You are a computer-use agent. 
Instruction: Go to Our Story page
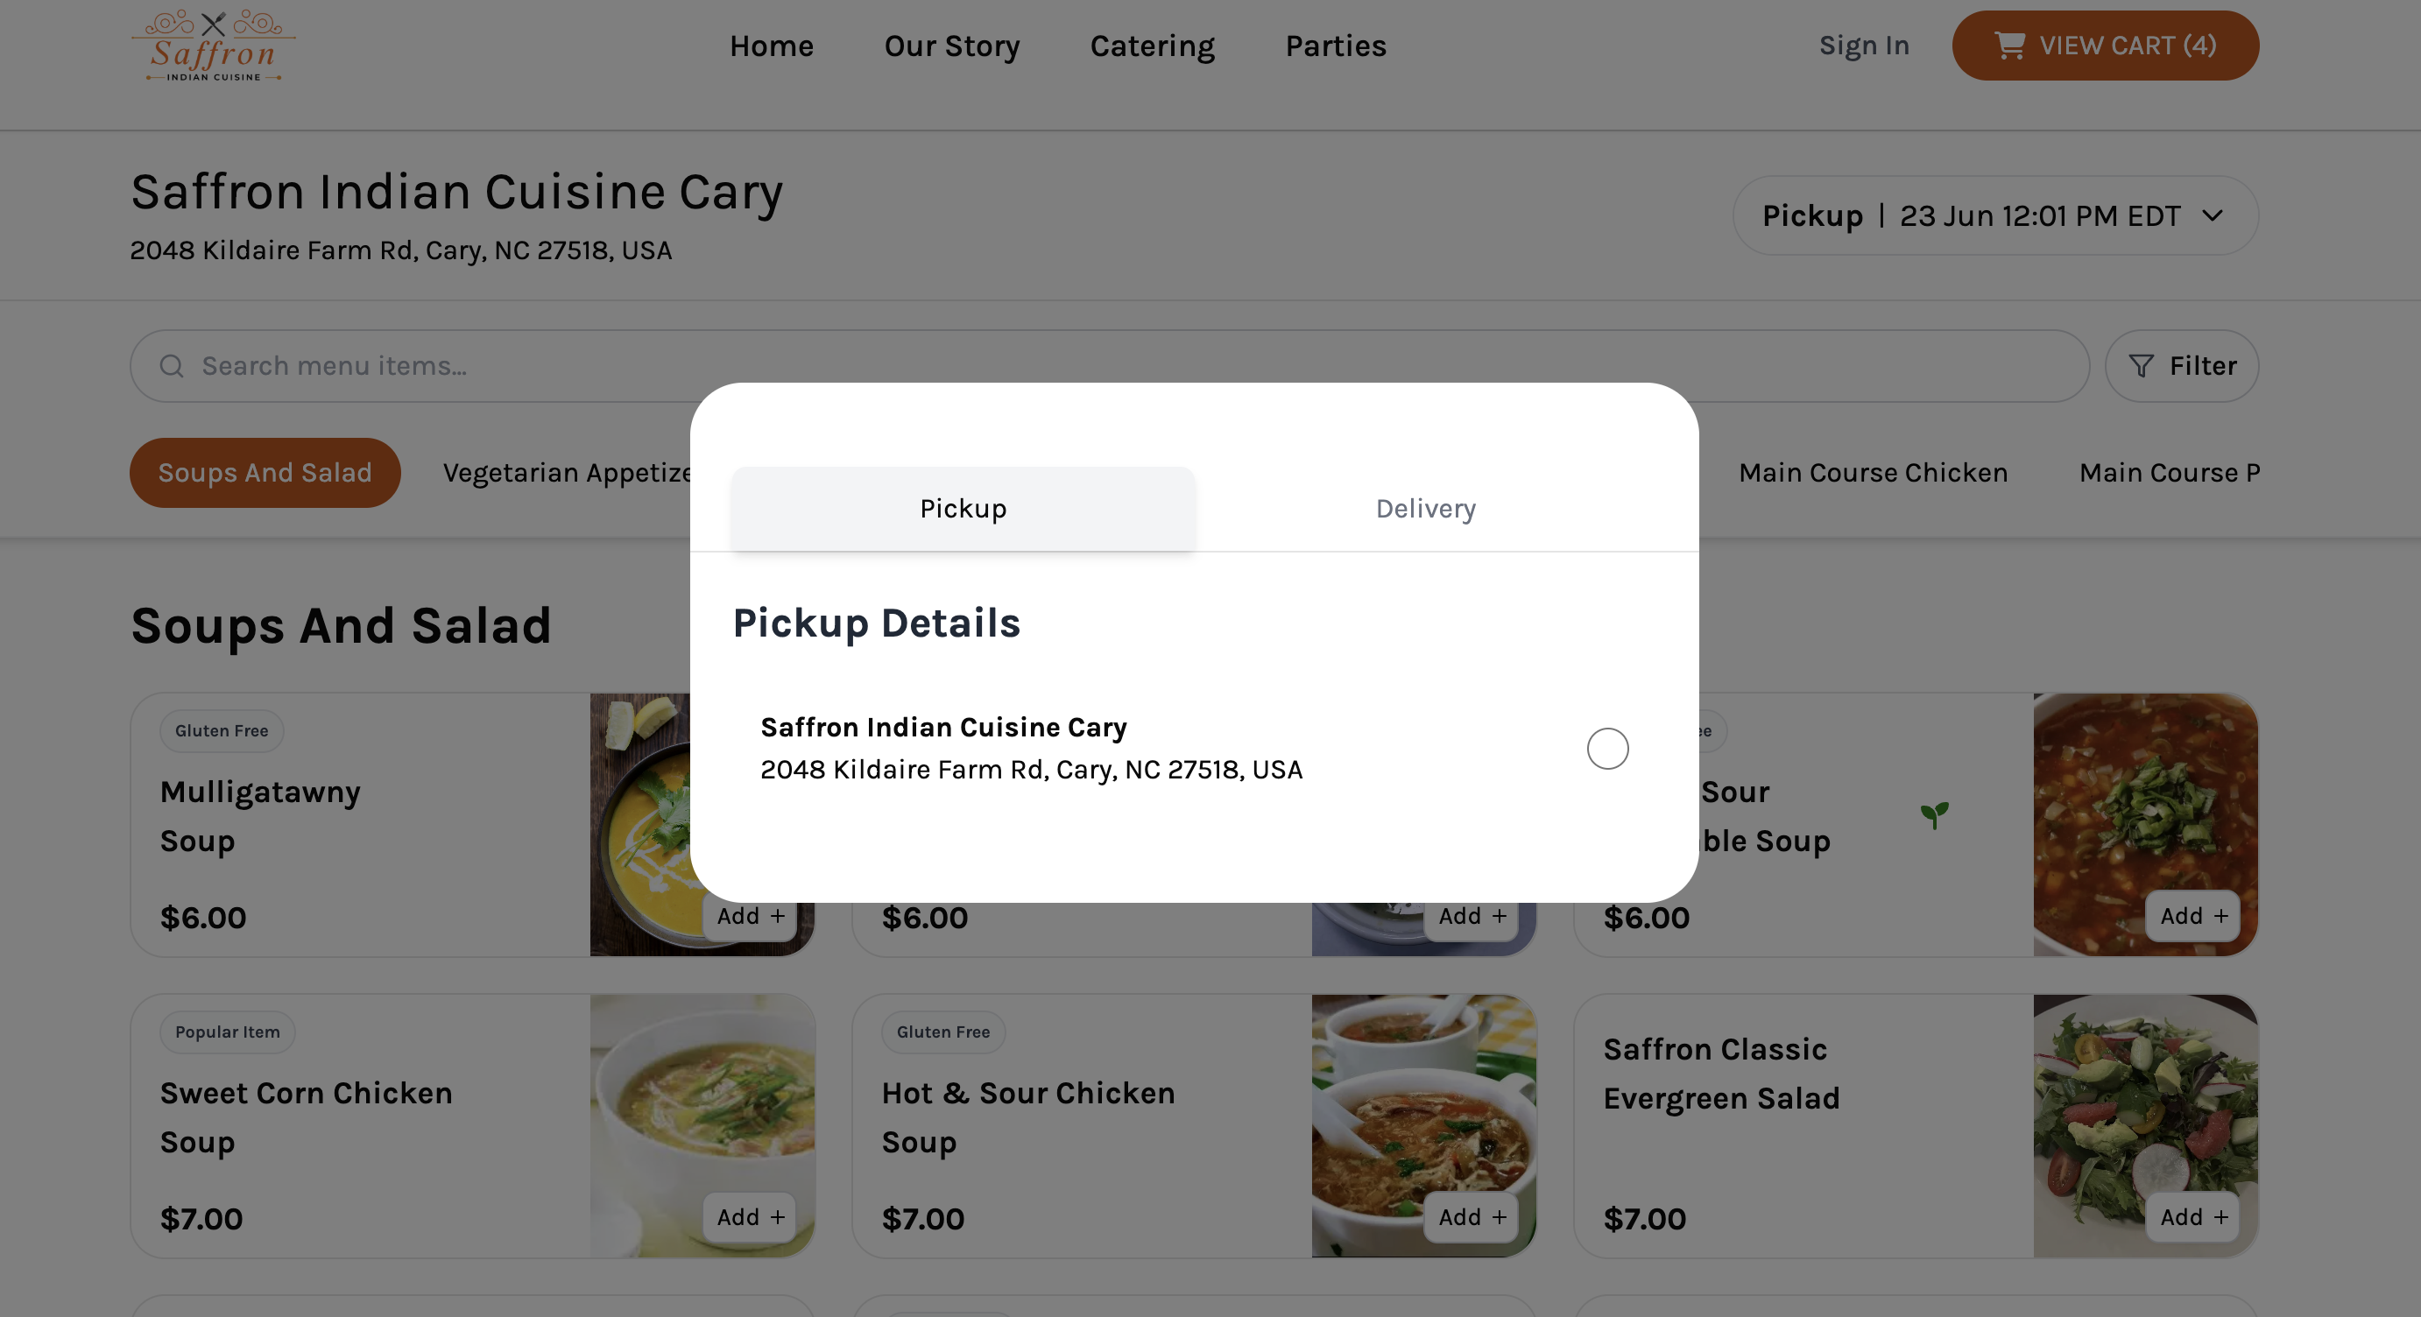point(951,45)
